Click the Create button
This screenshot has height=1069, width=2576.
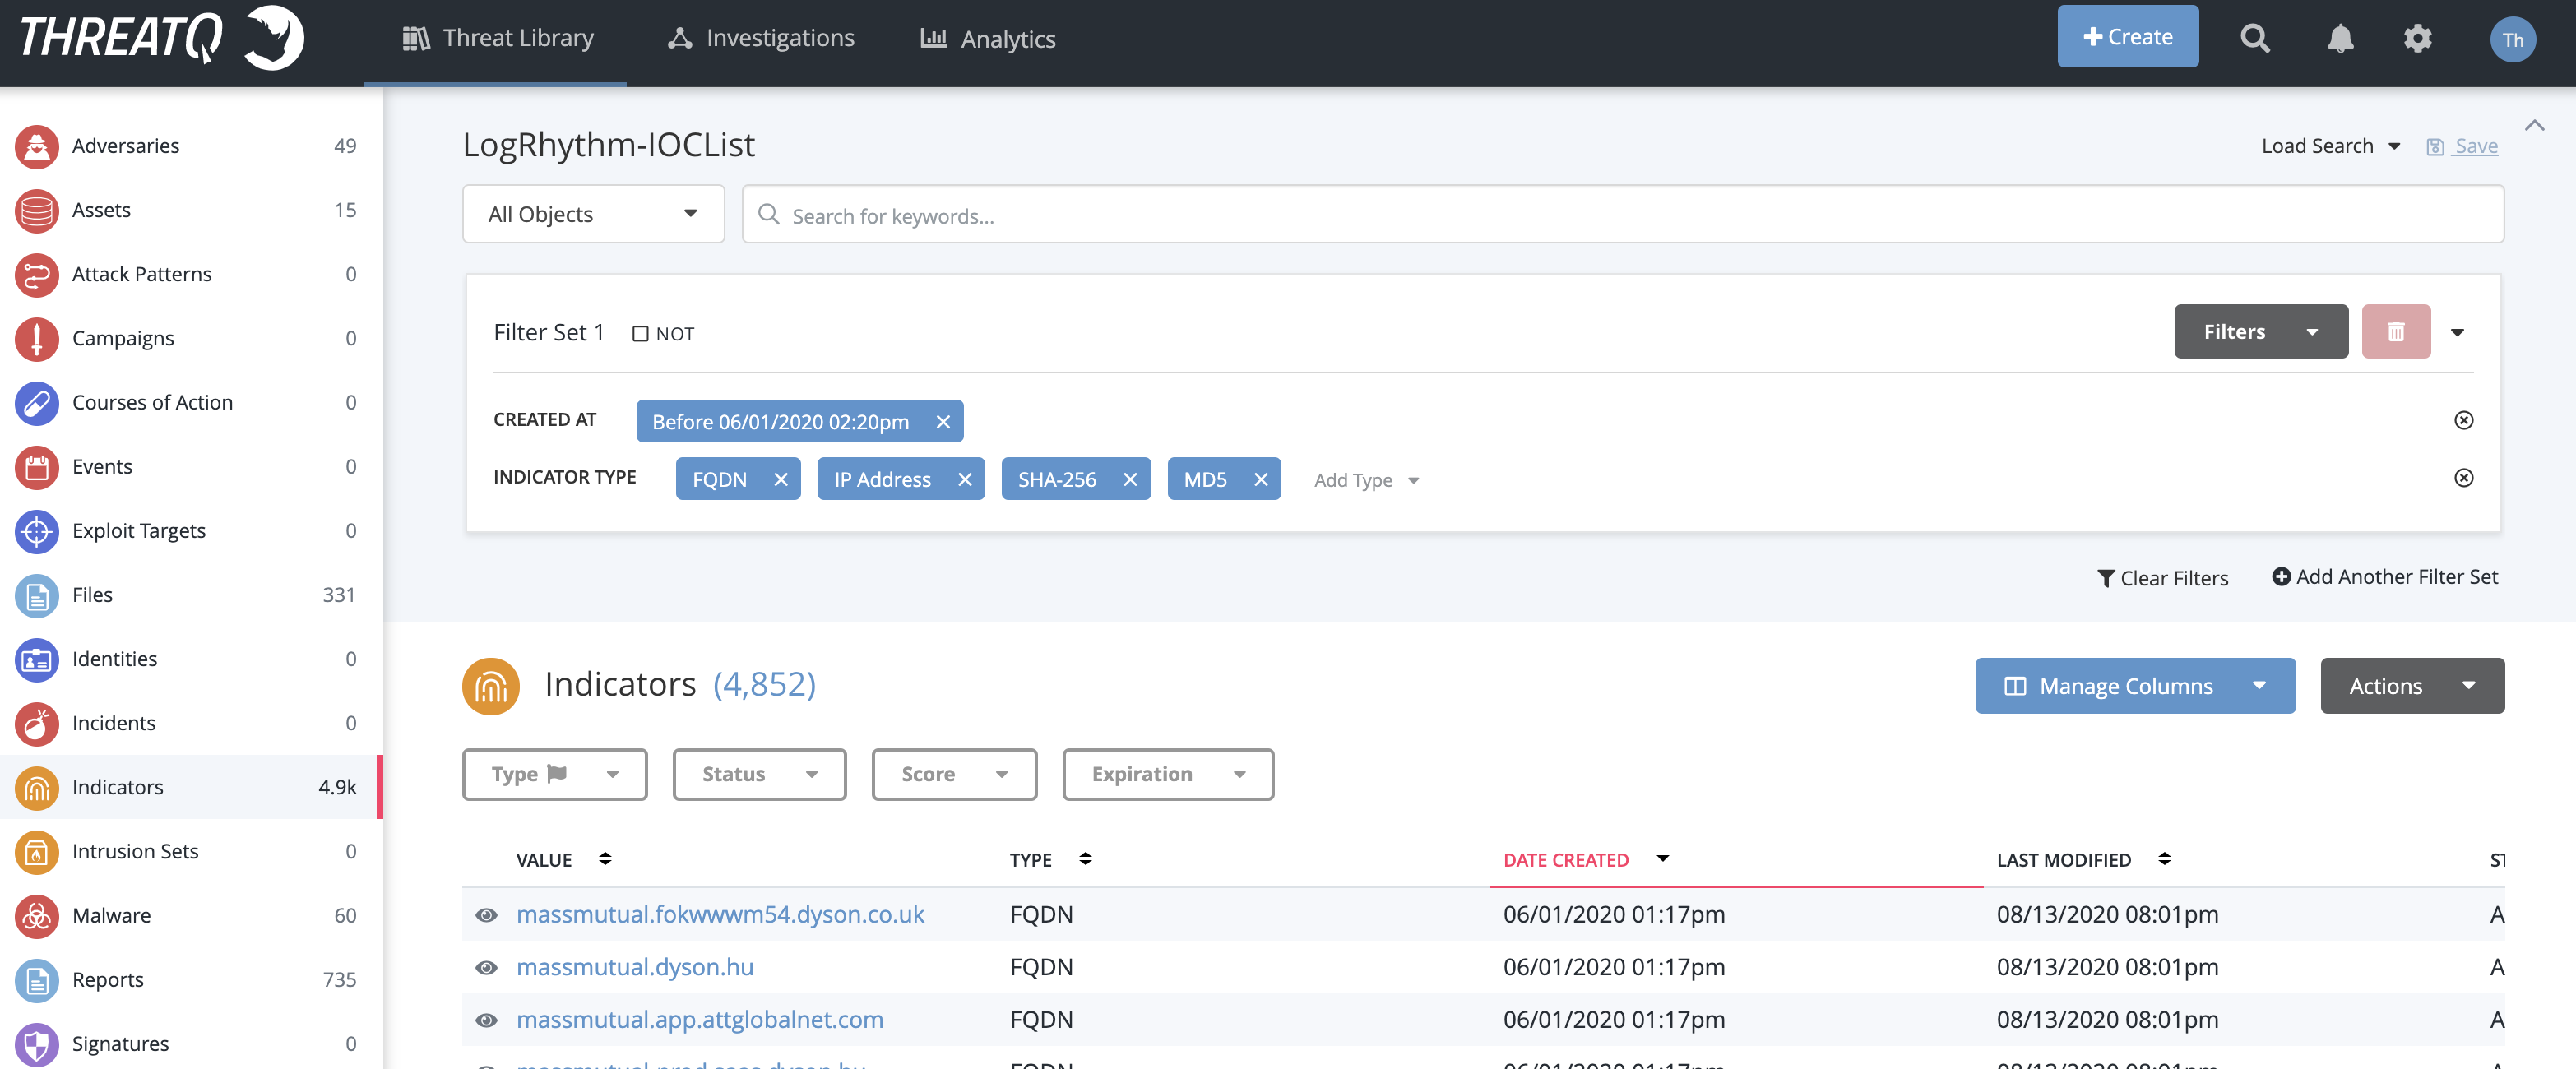pyautogui.click(x=2127, y=37)
